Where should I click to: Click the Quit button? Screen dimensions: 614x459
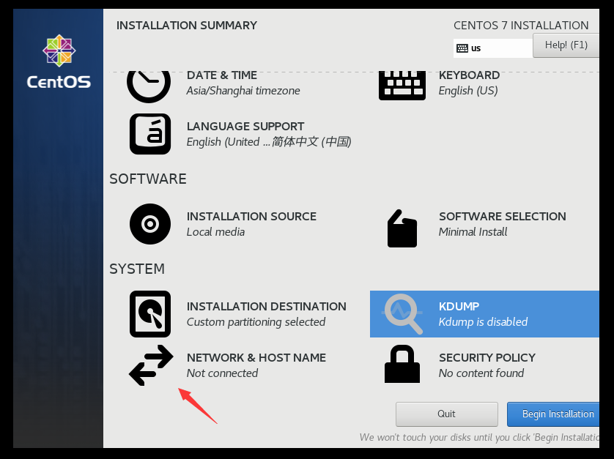pos(447,414)
